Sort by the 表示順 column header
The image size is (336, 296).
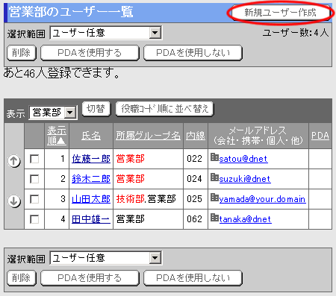pos(57,136)
